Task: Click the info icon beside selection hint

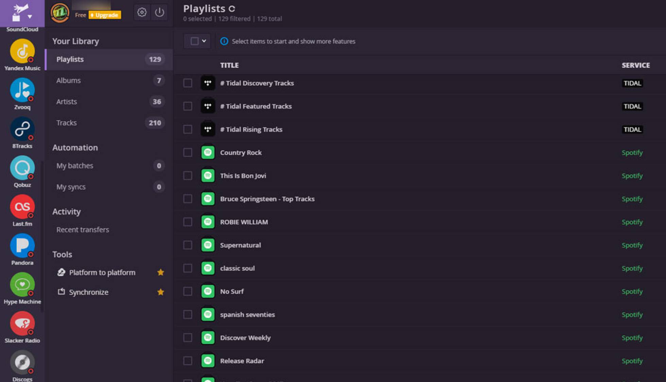Action: (x=224, y=41)
